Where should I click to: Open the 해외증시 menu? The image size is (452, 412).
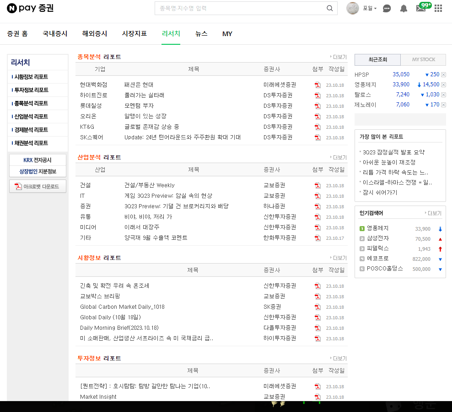[95, 34]
